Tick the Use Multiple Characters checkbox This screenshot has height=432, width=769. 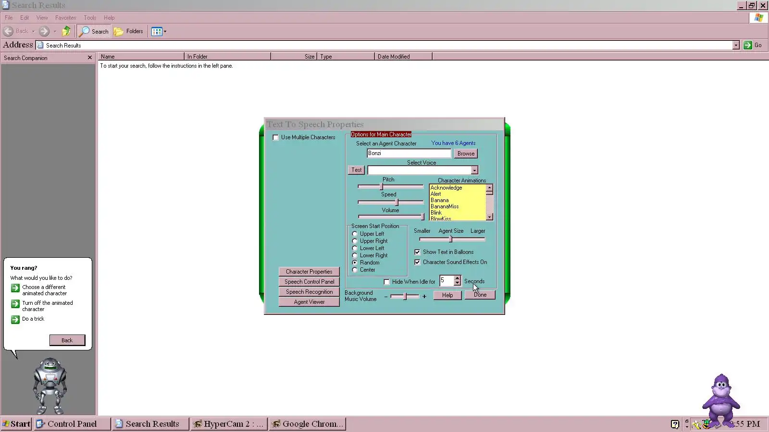276,137
